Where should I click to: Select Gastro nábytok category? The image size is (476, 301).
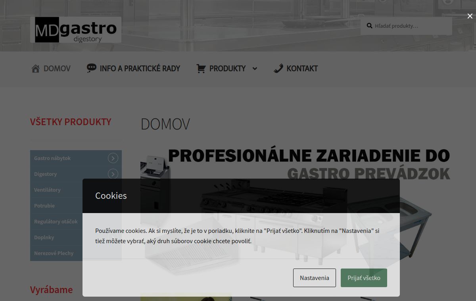click(52, 158)
